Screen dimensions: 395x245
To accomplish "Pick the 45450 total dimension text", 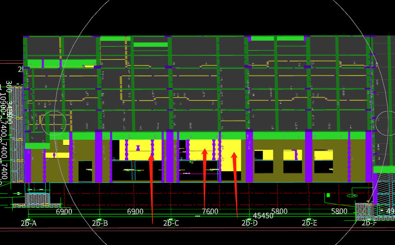I will pyautogui.click(x=263, y=216).
